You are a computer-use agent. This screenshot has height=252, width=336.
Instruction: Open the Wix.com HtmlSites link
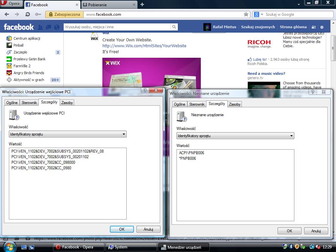(x=144, y=46)
